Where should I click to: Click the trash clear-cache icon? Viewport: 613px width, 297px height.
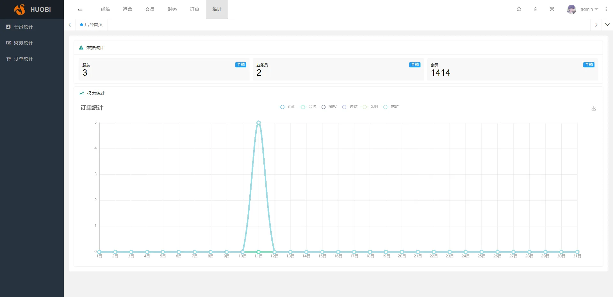(535, 10)
